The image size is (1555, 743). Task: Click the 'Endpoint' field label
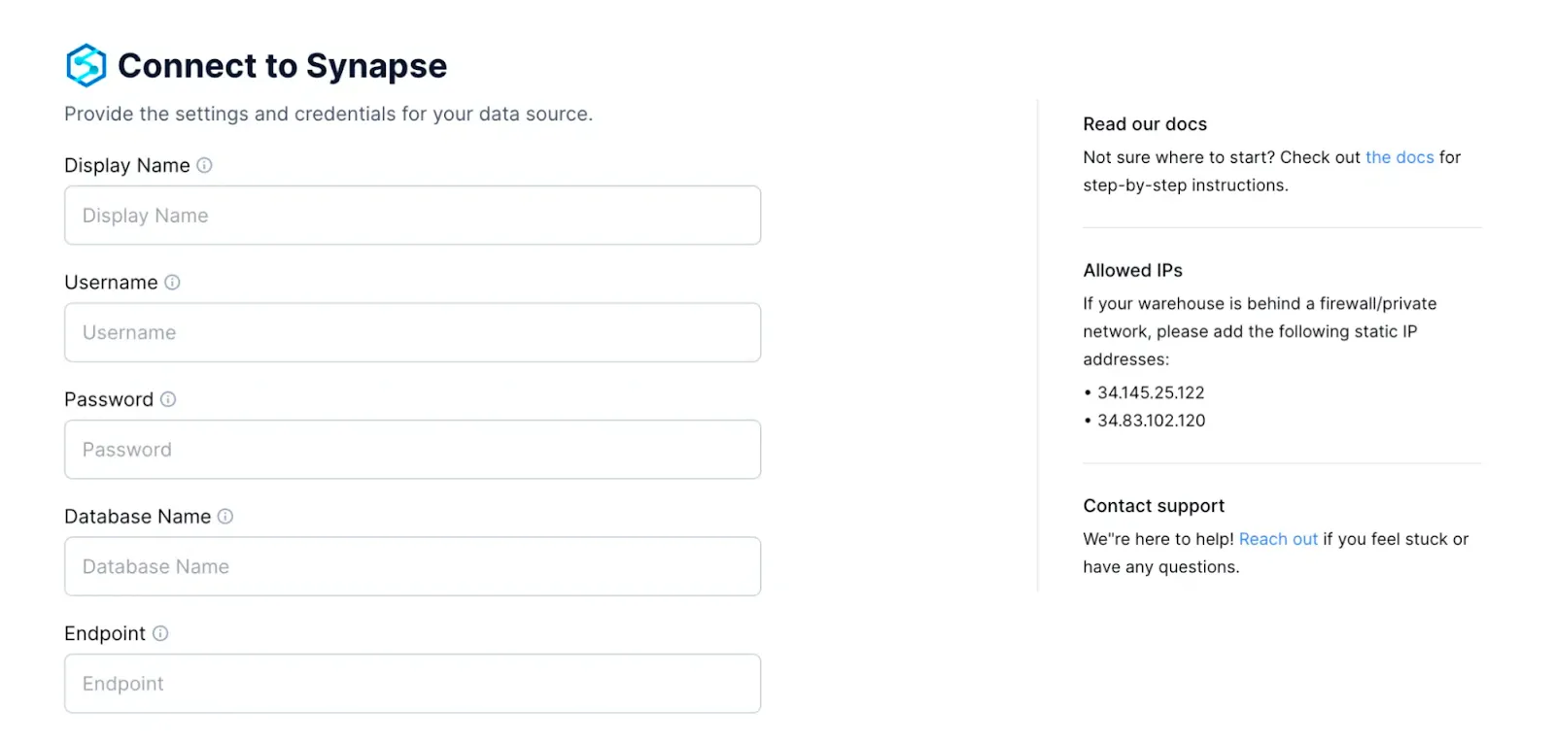[x=105, y=633]
